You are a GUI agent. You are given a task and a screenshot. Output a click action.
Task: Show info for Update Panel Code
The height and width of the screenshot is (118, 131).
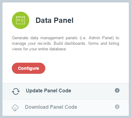(x=117, y=91)
